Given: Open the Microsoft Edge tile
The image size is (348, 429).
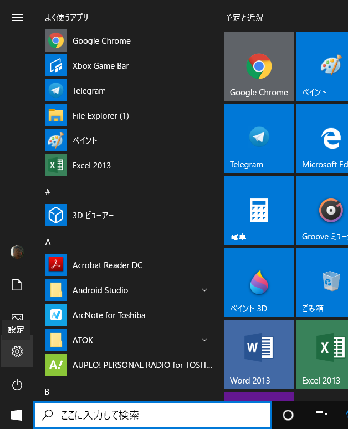Looking at the screenshot, I should point(323,138).
